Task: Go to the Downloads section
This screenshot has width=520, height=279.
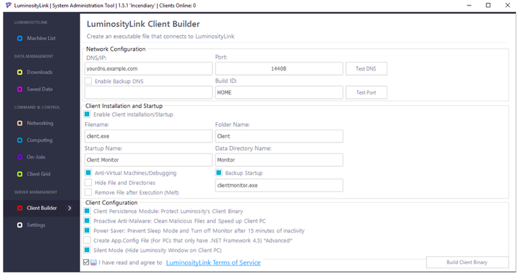Action: pyautogui.click(x=39, y=72)
